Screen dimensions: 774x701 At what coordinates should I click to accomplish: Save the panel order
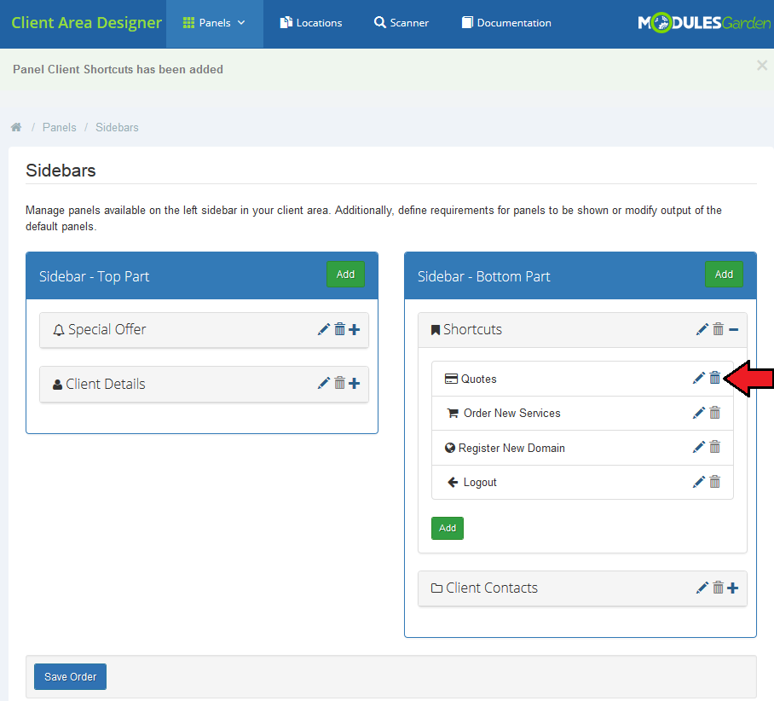[x=70, y=677]
